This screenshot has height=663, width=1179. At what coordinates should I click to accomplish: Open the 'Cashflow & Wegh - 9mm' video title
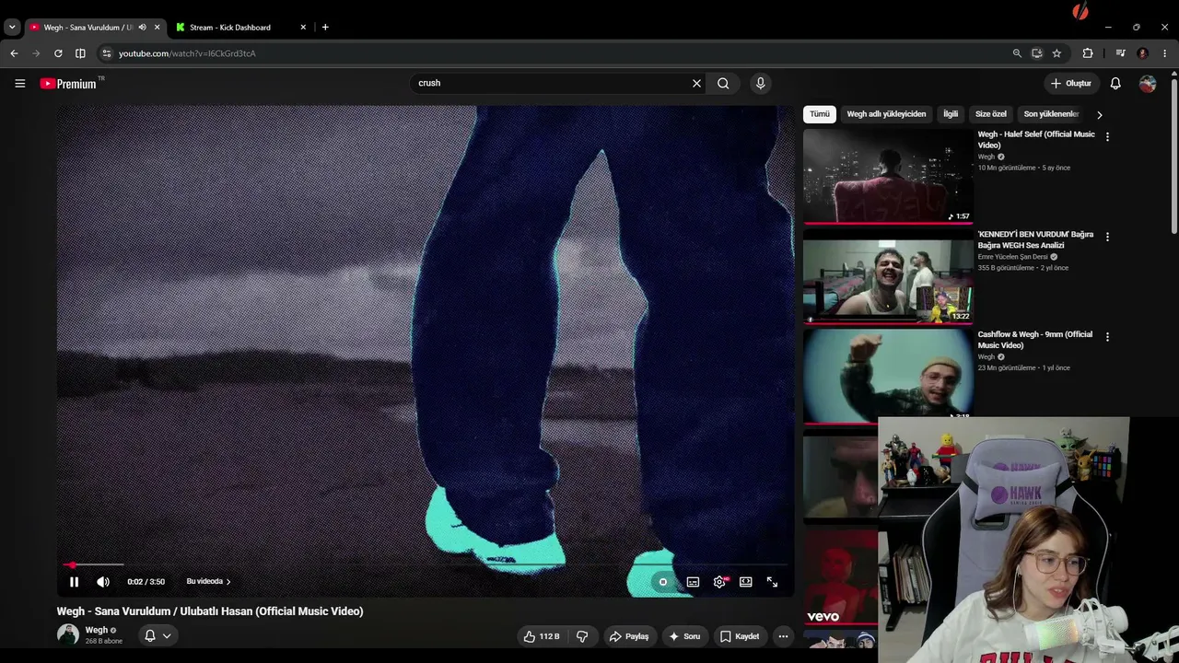coord(1035,340)
